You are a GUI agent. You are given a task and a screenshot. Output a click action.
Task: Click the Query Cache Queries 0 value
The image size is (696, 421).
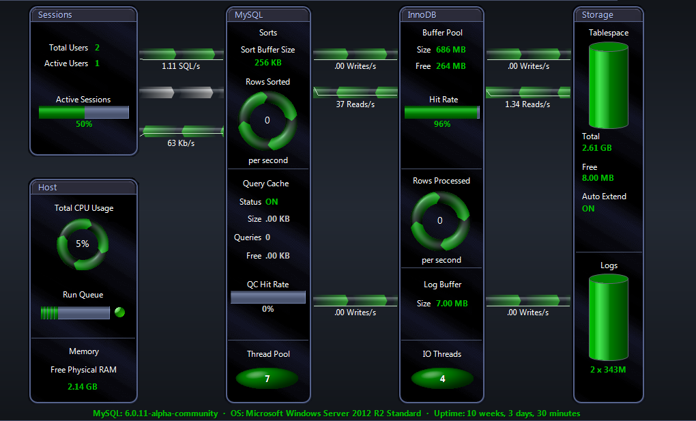pyautogui.click(x=267, y=237)
